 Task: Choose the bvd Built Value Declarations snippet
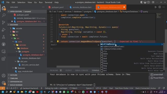tap(132, 58)
